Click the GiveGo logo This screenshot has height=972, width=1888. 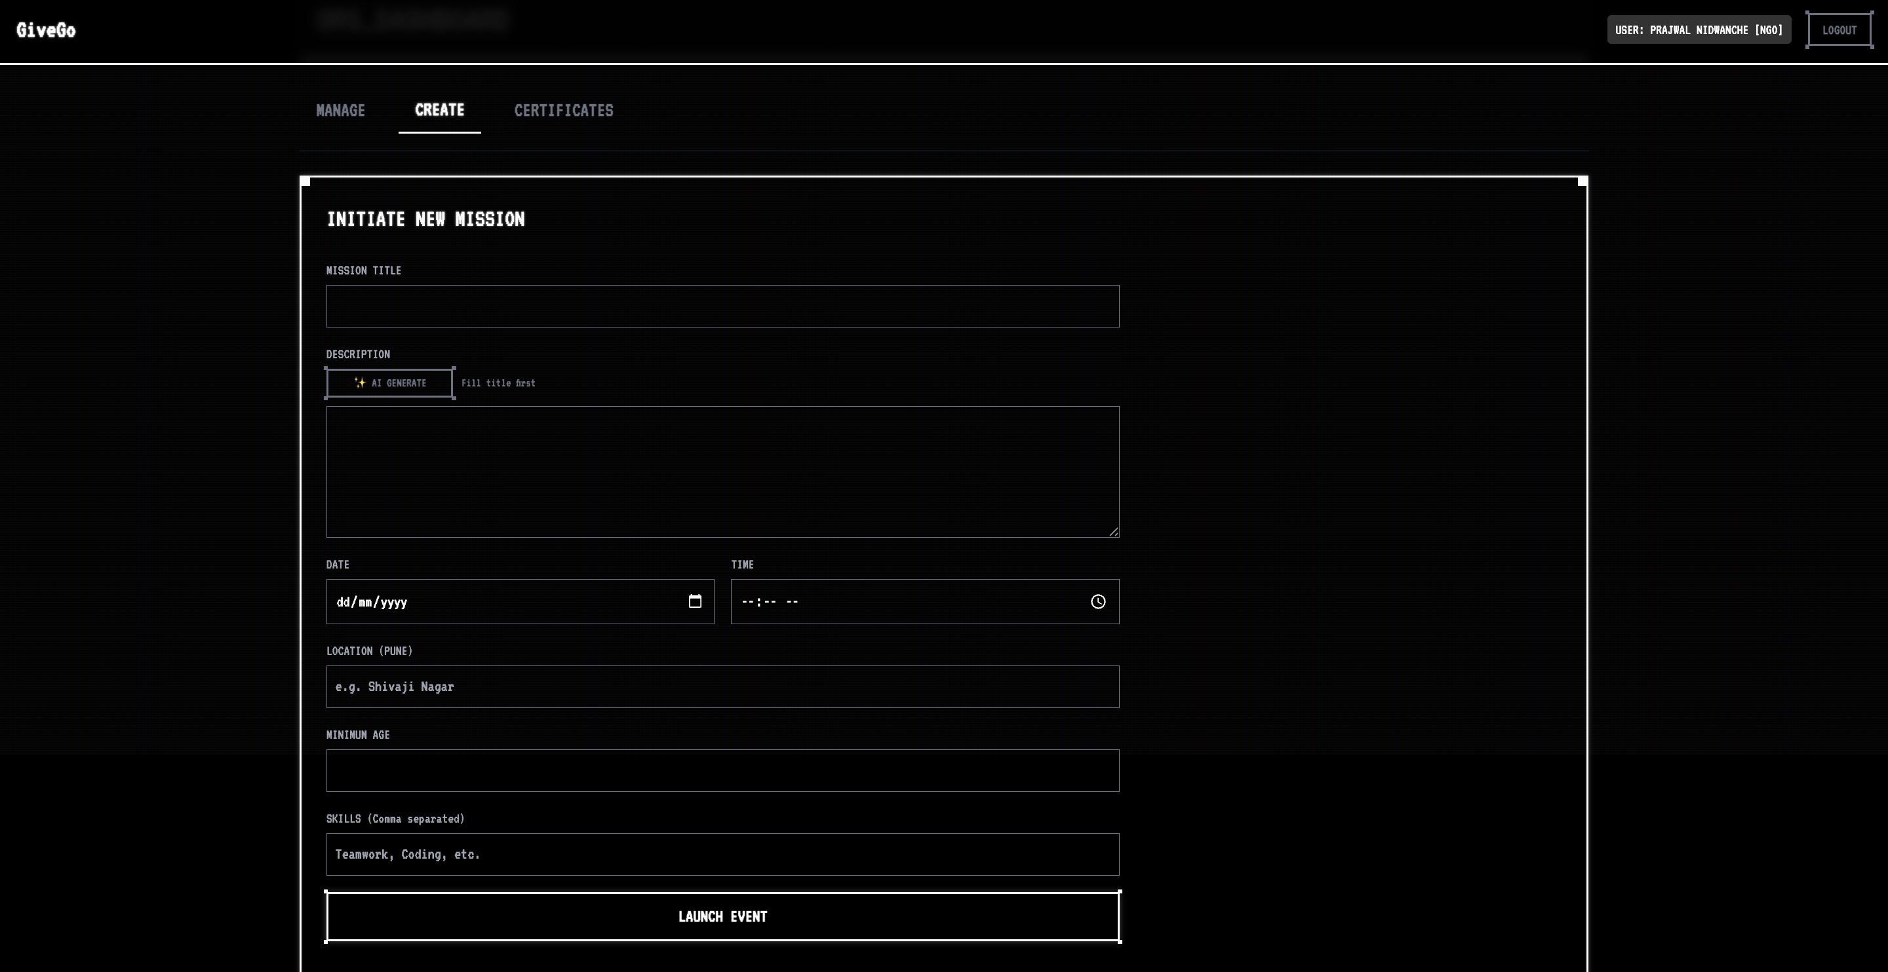coord(46,30)
